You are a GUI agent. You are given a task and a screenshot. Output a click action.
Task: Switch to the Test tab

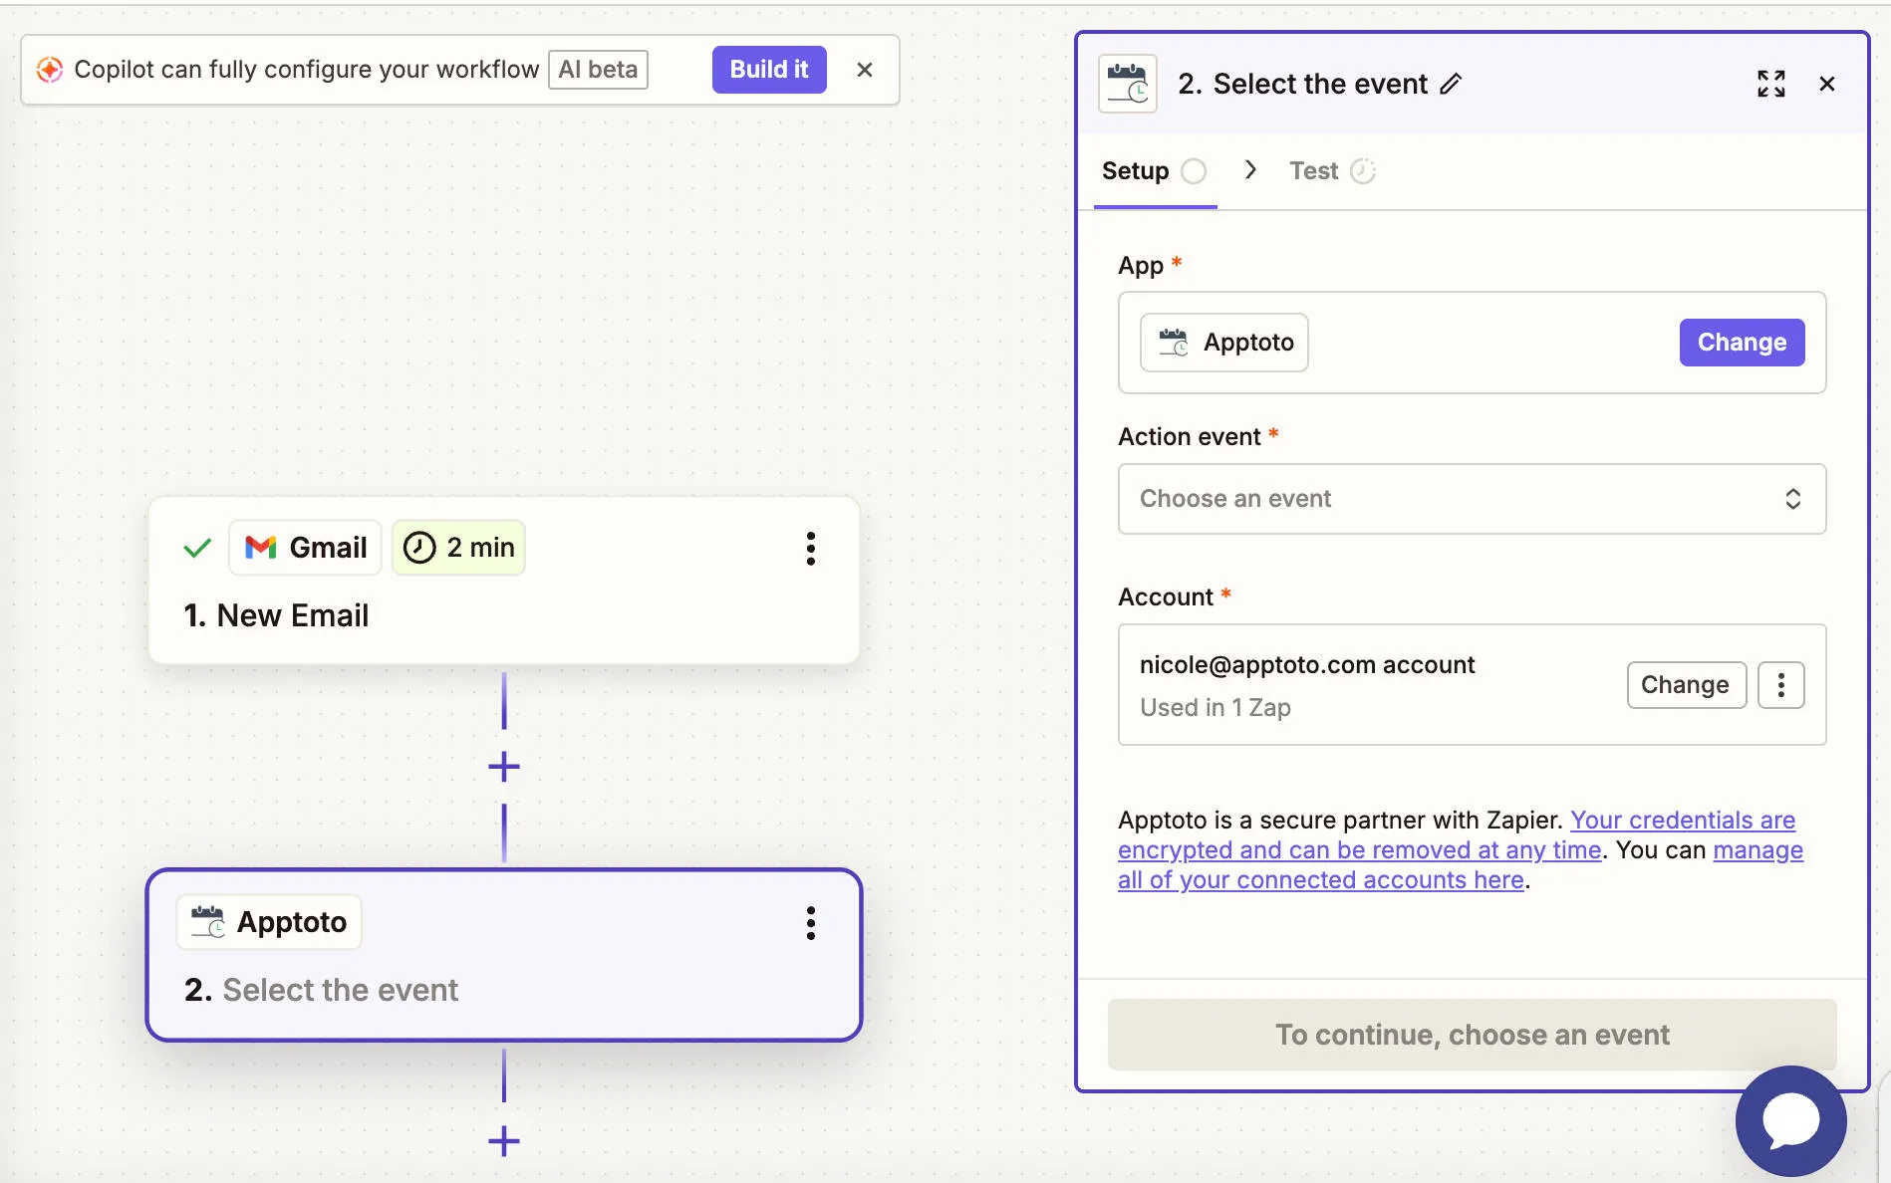[x=1313, y=170]
